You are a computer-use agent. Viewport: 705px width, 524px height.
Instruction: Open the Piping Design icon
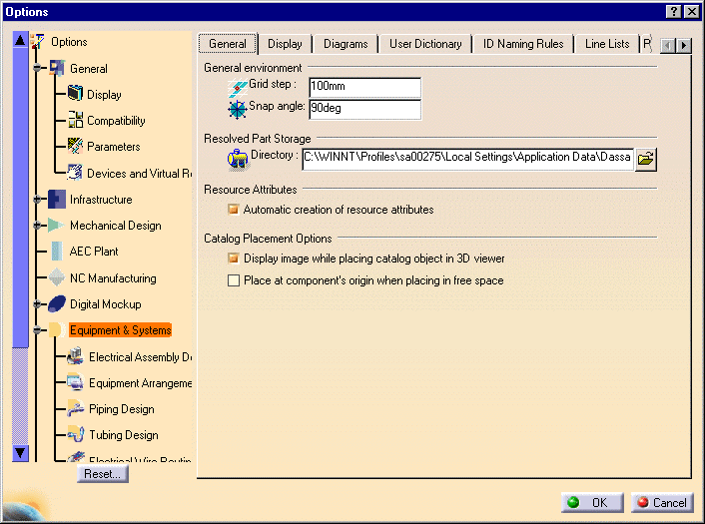tap(75, 408)
